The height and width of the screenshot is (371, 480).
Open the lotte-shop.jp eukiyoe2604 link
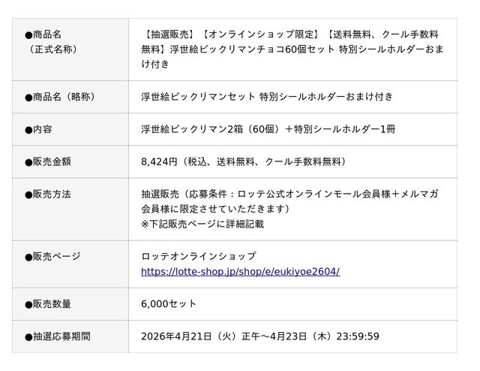pyautogui.click(x=240, y=271)
